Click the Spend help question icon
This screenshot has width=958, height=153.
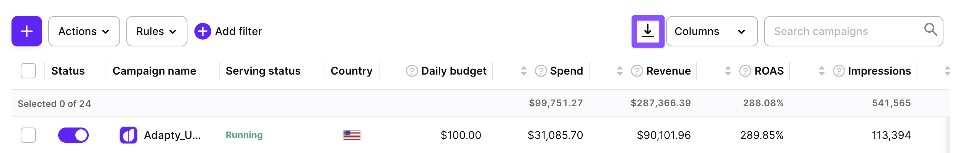click(x=541, y=71)
